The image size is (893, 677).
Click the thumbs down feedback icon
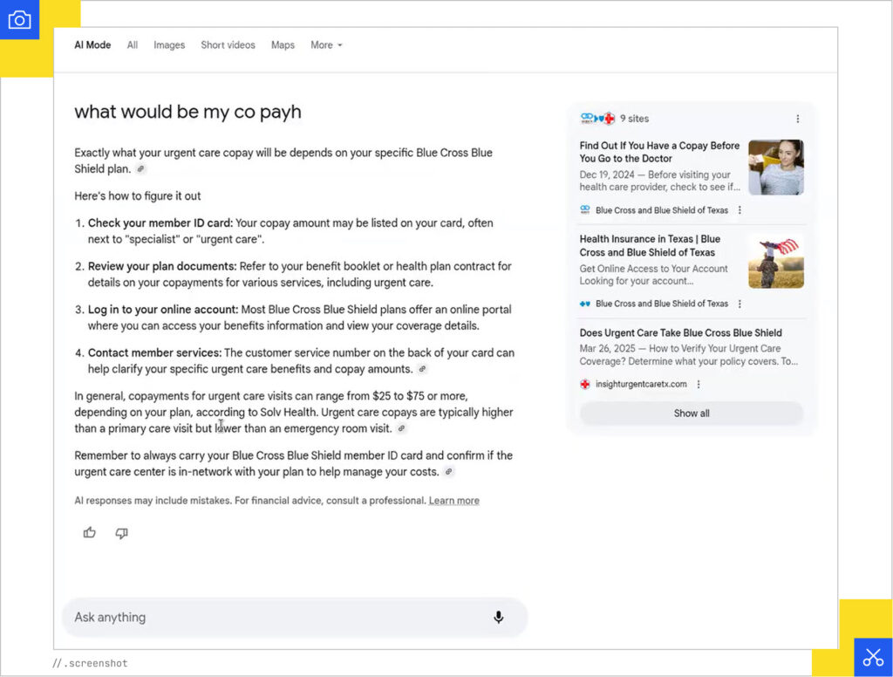click(x=122, y=533)
